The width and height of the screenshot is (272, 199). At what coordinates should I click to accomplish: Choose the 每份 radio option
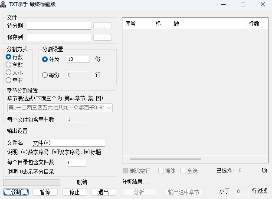45,75
